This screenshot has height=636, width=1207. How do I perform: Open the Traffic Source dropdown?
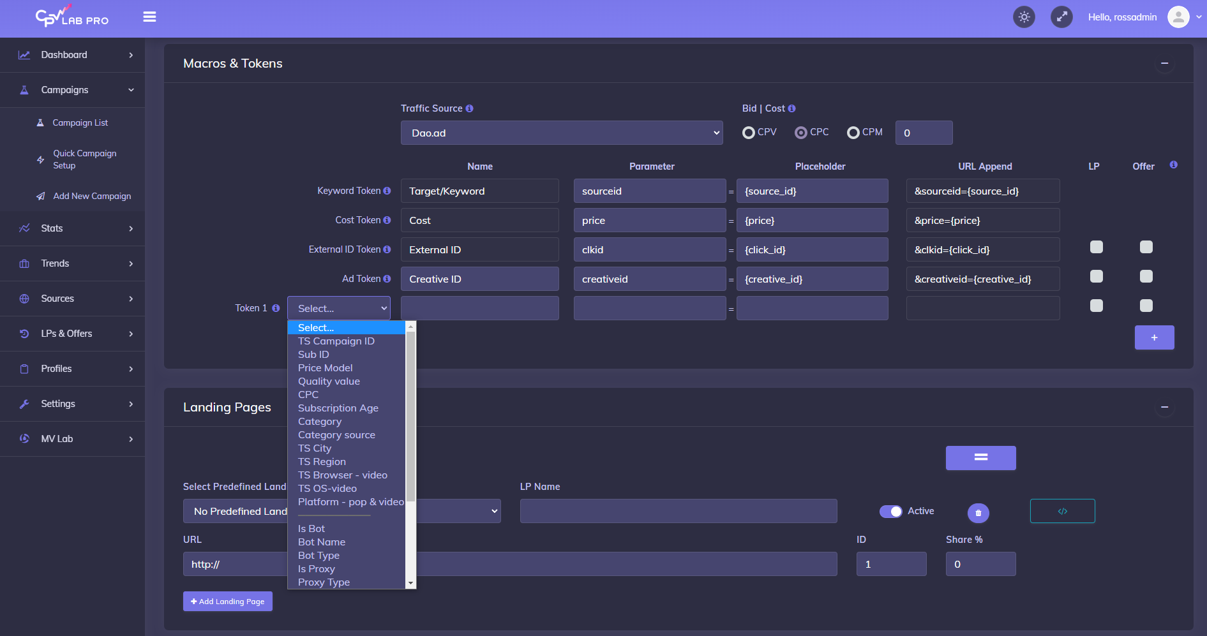pyautogui.click(x=561, y=133)
